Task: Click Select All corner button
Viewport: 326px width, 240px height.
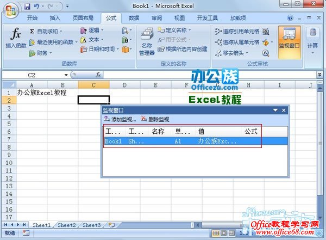Action: [x=9, y=85]
